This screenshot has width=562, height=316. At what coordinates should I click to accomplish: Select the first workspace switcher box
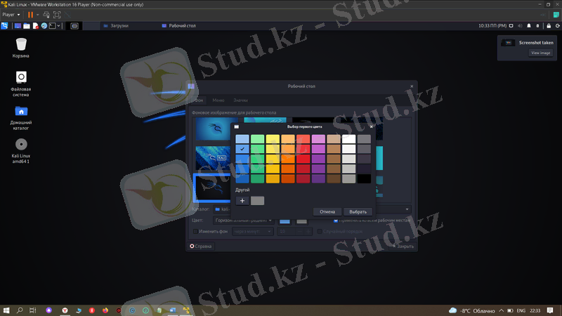pyautogui.click(x=74, y=26)
